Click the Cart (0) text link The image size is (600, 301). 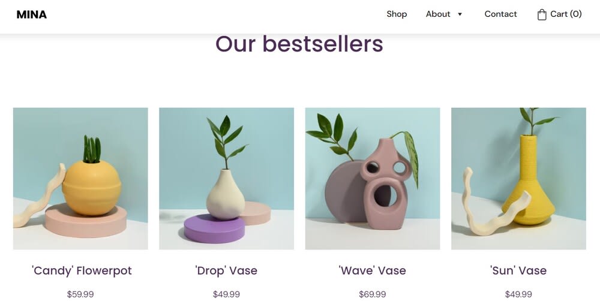pos(566,14)
